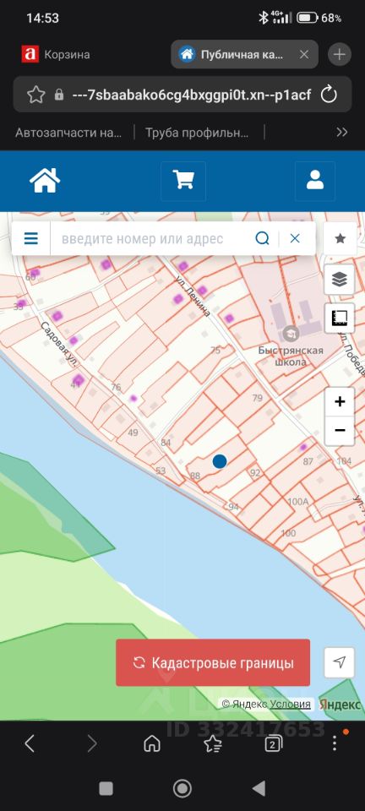Viewport: 365px width, 811px height.
Task: Zoom in on the map
Action: click(x=340, y=402)
